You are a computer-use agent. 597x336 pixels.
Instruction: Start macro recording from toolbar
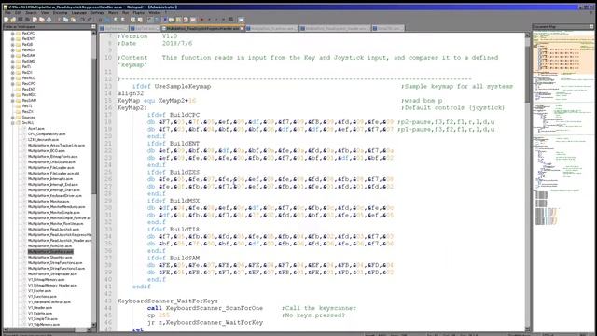(202, 20)
